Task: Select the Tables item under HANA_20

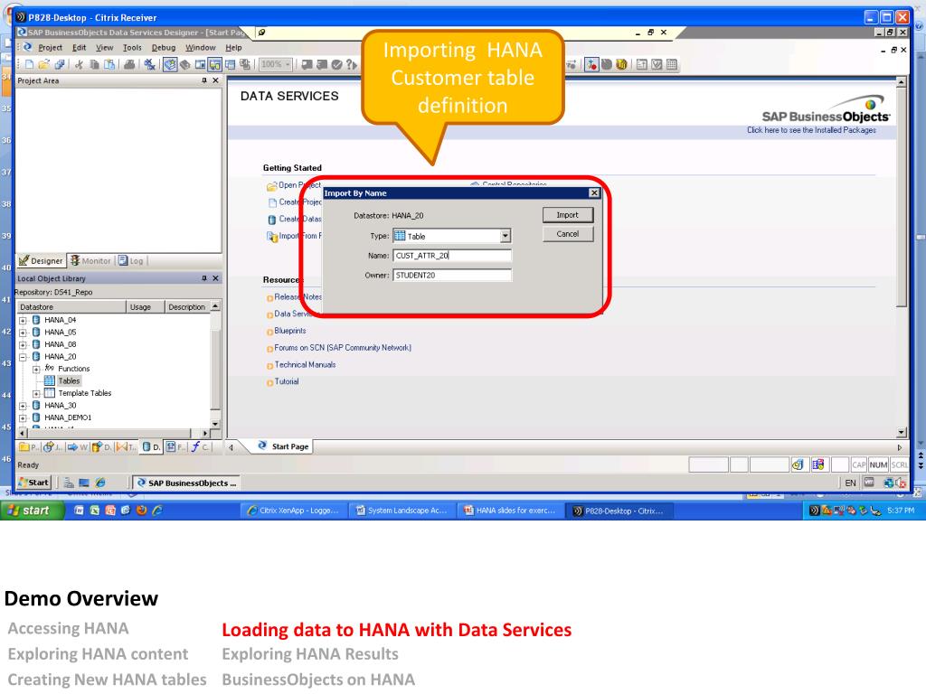Action: pyautogui.click(x=69, y=381)
